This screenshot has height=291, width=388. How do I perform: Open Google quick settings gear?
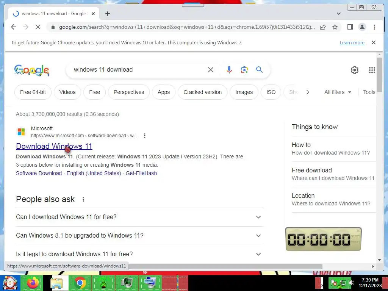click(x=355, y=70)
